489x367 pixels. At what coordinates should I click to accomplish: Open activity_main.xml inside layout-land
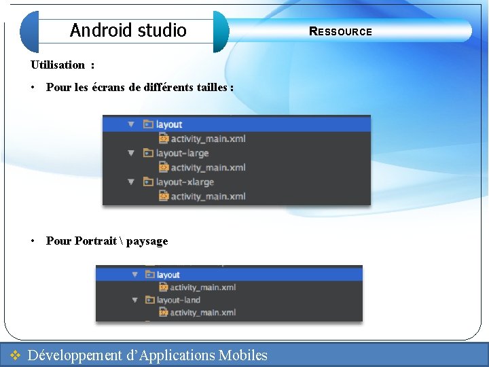coord(203,313)
